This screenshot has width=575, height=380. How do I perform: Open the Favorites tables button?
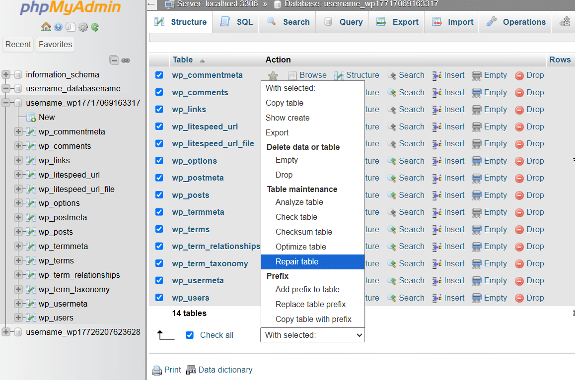(56, 44)
